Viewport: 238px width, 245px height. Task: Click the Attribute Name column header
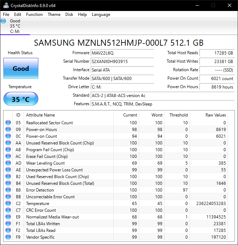tap(69, 115)
